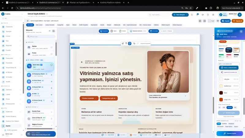Toggle the right panel layout icon

point(205,21)
